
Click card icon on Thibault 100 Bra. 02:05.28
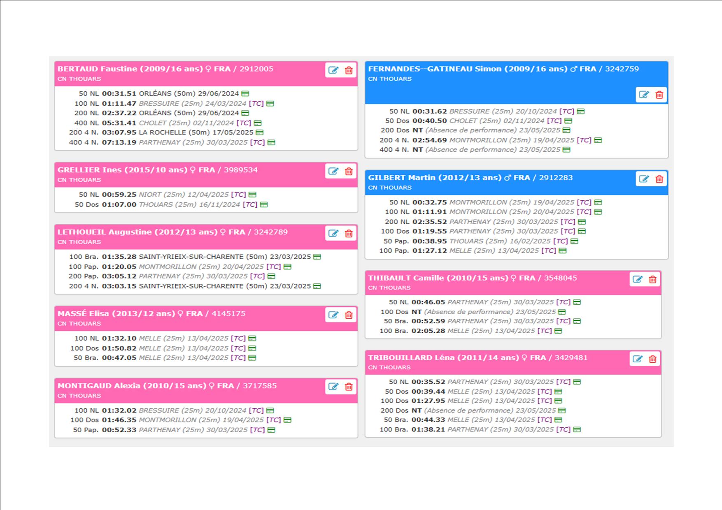[x=558, y=331]
